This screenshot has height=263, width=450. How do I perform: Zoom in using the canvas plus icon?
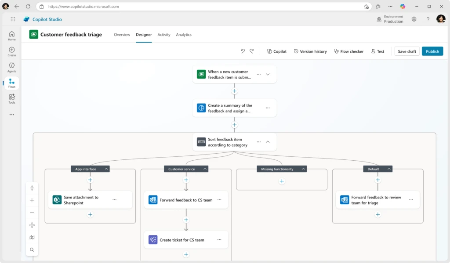tap(32, 200)
